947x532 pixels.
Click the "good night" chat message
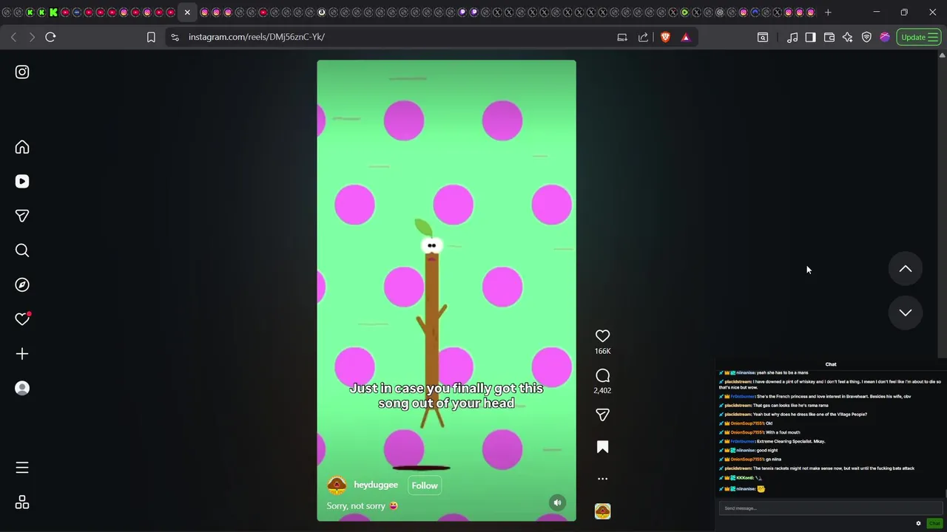tap(766, 450)
